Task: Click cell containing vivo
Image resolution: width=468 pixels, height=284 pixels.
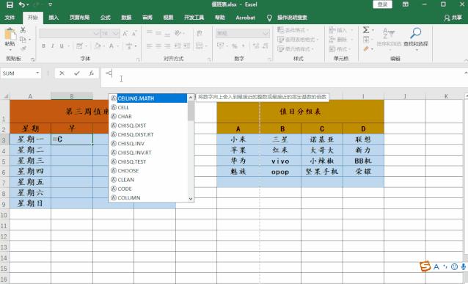Action: (280, 161)
